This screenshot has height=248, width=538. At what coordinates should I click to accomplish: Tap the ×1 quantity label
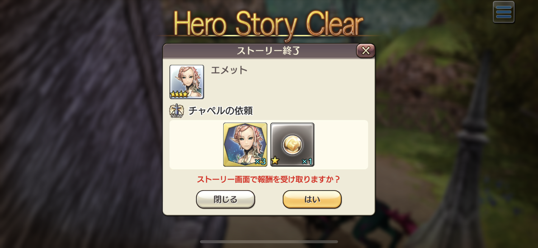[x=307, y=161]
